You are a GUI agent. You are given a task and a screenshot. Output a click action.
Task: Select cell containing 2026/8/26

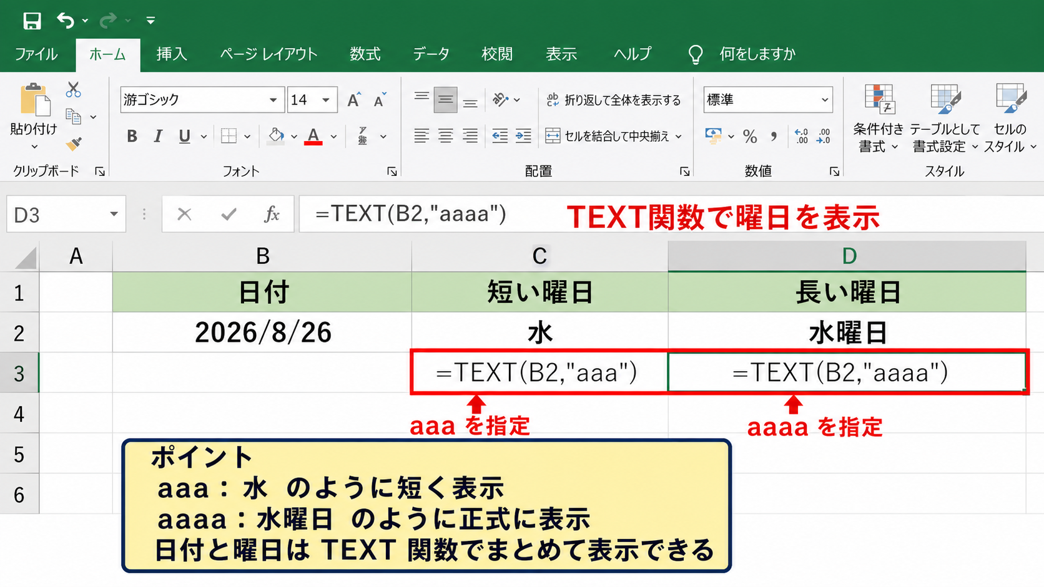pyautogui.click(x=262, y=332)
